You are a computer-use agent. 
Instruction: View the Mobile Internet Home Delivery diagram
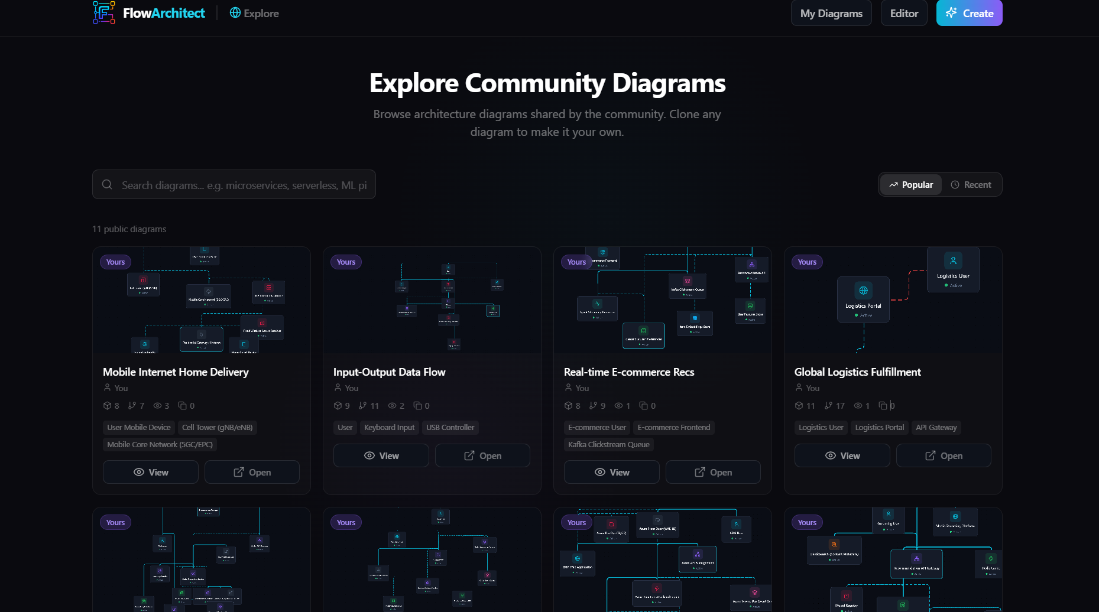click(x=151, y=472)
